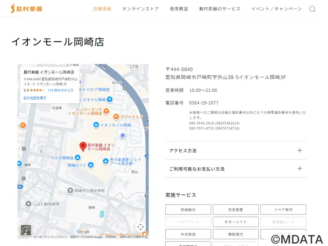The image size is (328, 246).
Task: Expand the アクセス方法 section
Action: 235,150
